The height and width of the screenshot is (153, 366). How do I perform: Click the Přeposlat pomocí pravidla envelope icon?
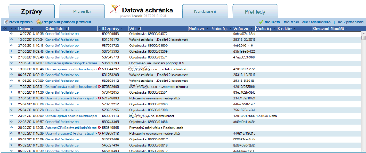(39, 22)
